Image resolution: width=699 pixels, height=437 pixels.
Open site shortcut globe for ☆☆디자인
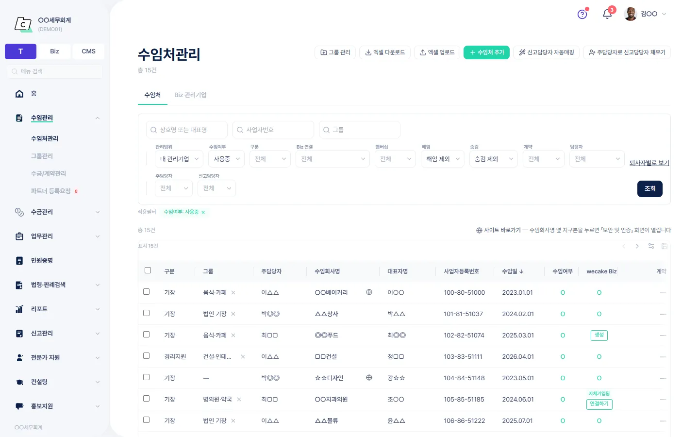(369, 378)
